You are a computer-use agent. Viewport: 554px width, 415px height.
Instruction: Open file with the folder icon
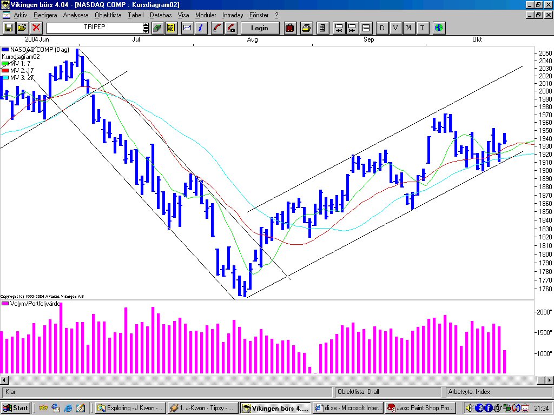point(22,28)
